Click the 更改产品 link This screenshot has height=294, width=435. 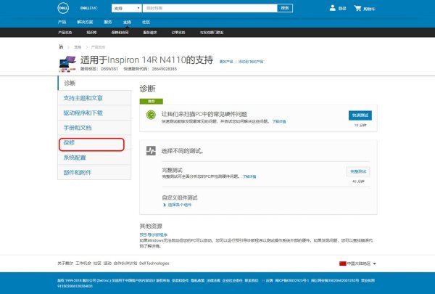pyautogui.click(x=226, y=62)
